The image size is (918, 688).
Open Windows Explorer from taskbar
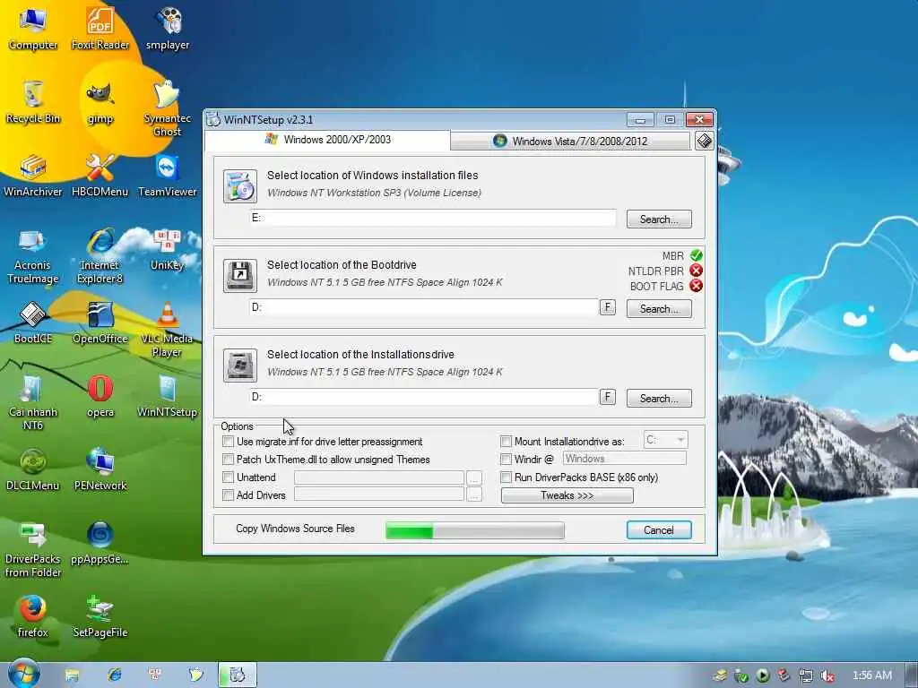click(x=72, y=675)
